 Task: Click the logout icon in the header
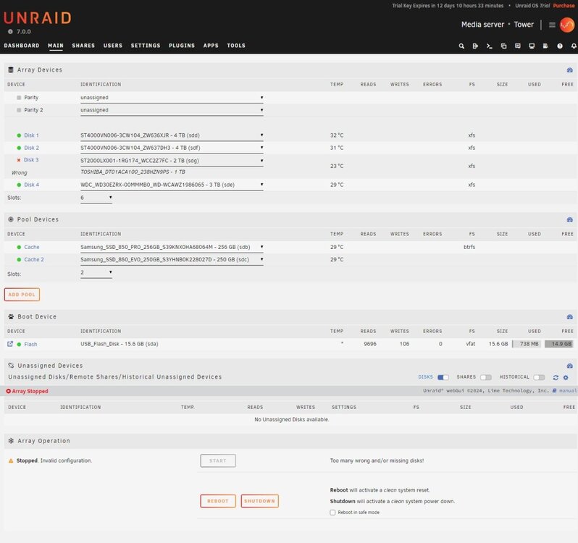tap(475, 46)
